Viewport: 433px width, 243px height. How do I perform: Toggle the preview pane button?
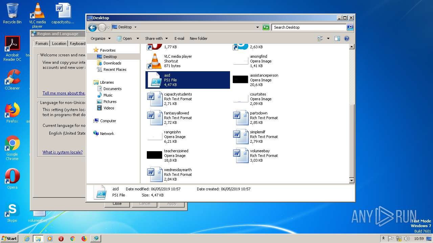337,38
